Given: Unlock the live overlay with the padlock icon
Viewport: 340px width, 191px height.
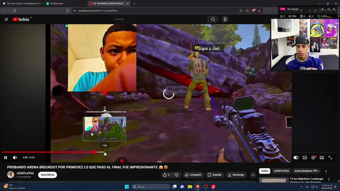Looking at the screenshot, I should pos(323,9).
